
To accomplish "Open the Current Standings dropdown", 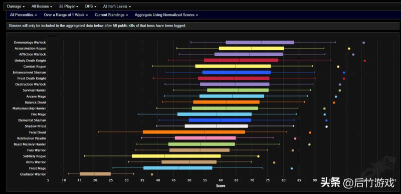I will point(111,15).
